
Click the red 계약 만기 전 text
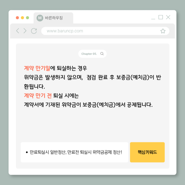(38, 96)
